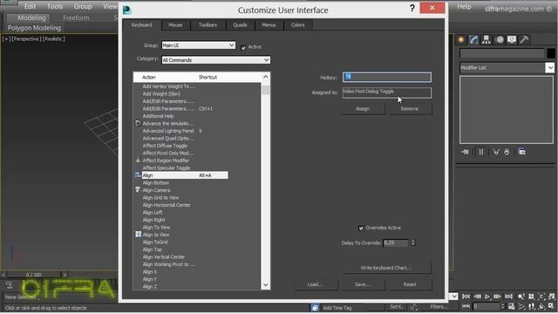
Task: Click the selection lock icon near Add Time Tag
Action: click(x=315, y=308)
